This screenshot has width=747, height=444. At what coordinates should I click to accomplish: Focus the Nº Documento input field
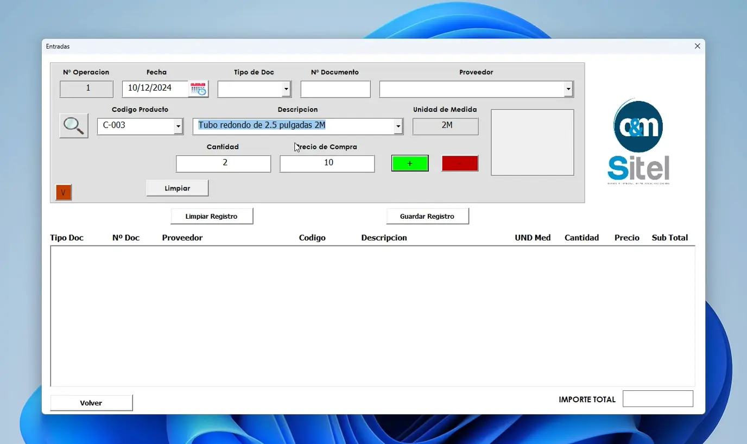click(x=335, y=89)
